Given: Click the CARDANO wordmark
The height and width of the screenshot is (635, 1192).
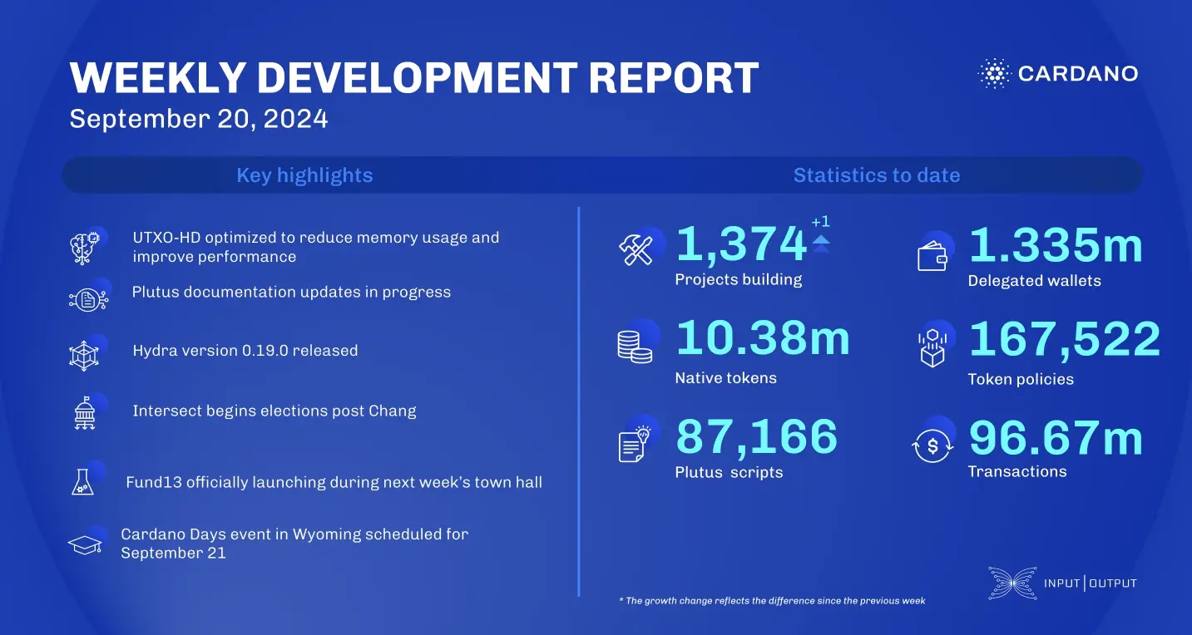Looking at the screenshot, I should point(1079,74).
